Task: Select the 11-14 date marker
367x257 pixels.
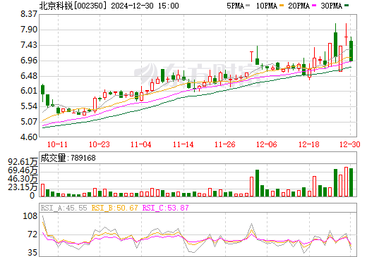Action: tap(183, 144)
